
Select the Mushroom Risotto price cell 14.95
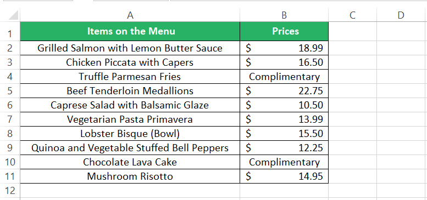point(284,176)
